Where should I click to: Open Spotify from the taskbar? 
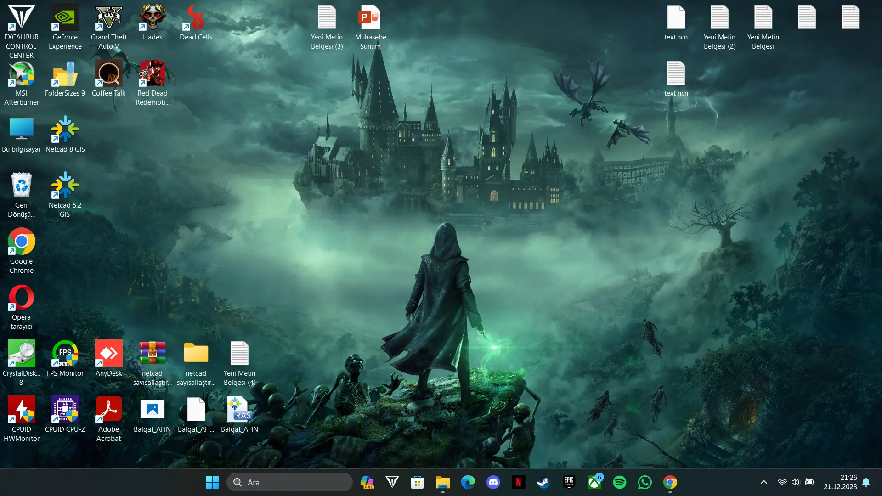pos(620,482)
